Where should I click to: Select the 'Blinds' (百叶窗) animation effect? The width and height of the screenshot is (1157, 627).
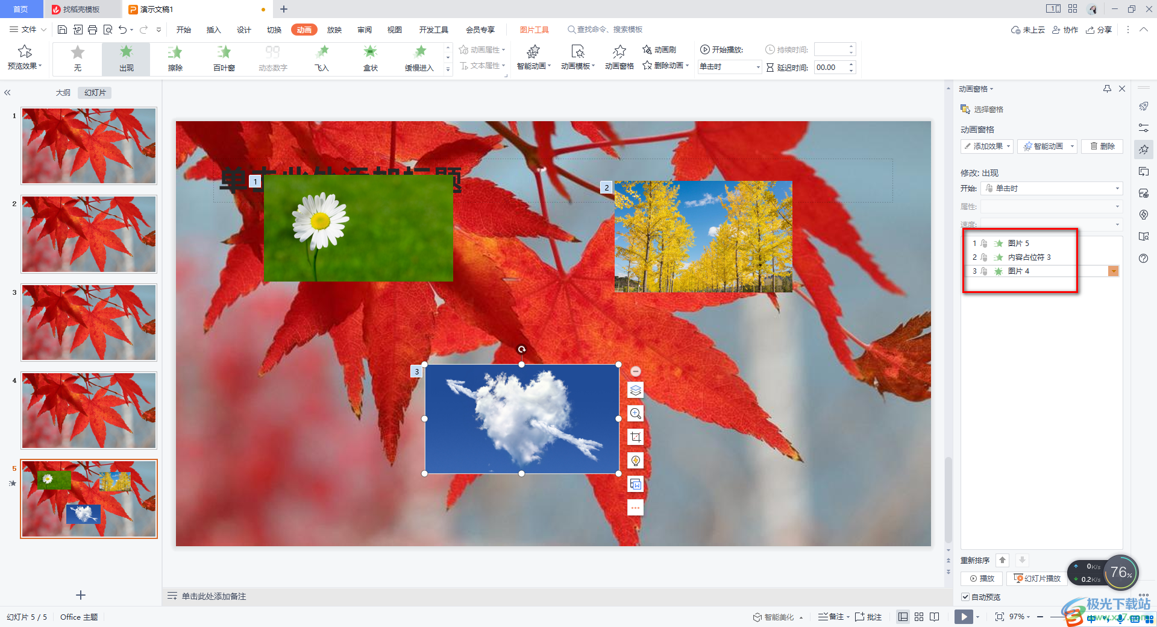(224, 58)
